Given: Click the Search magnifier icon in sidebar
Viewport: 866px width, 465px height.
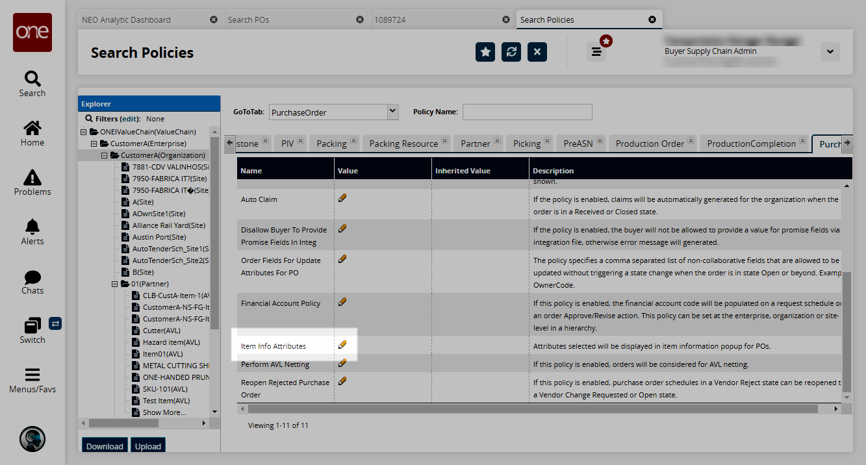Looking at the screenshot, I should pyautogui.click(x=32, y=79).
